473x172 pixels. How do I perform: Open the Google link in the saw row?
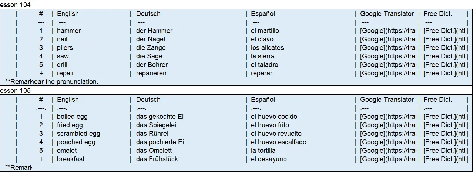click(388, 56)
